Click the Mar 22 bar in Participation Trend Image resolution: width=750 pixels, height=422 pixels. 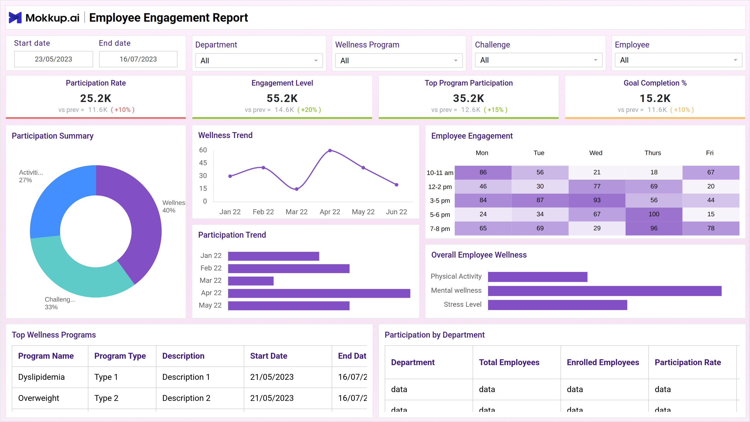pyautogui.click(x=251, y=281)
